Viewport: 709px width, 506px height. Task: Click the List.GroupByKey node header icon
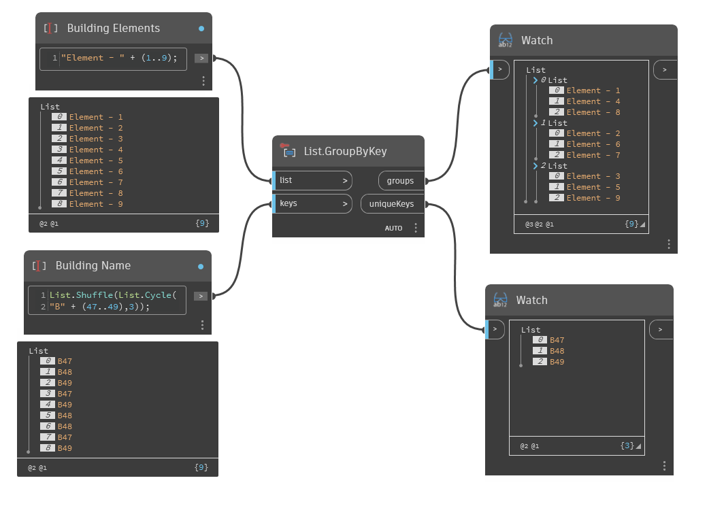click(x=289, y=152)
